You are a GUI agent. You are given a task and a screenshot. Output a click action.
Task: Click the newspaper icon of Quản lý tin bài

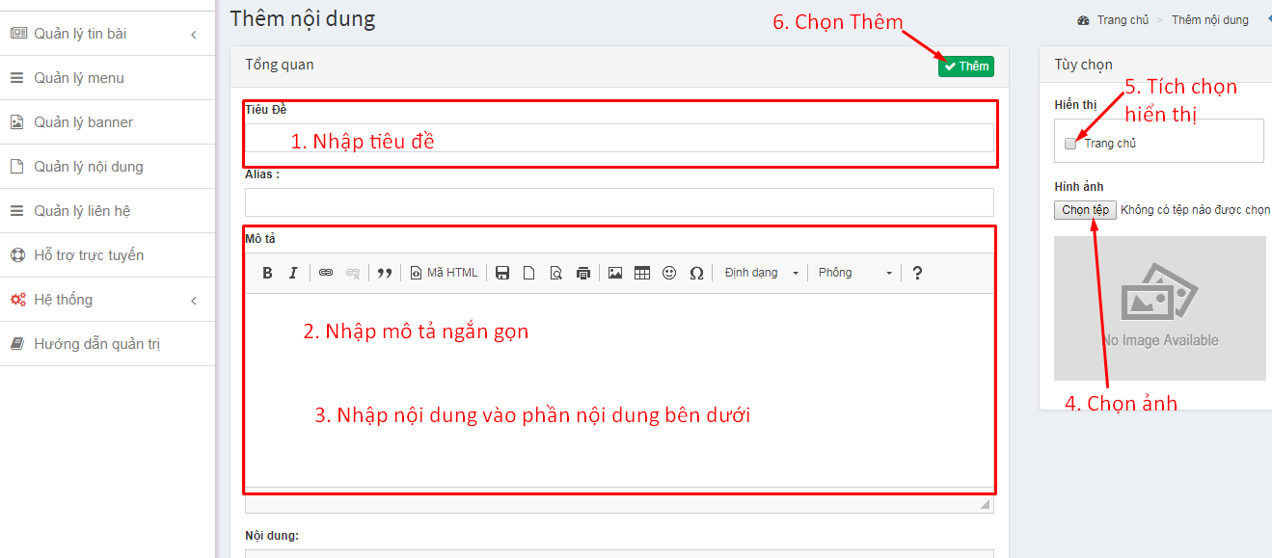tap(18, 34)
